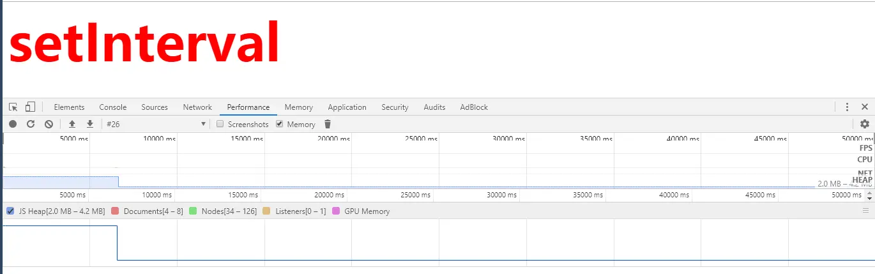This screenshot has width=875, height=274.
Task: Open the #26 recording dropdown
Action: 156,125
